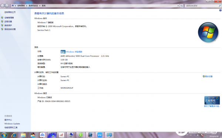
Task: Open Remote settings in the sidebar
Action: (x=8, y=22)
